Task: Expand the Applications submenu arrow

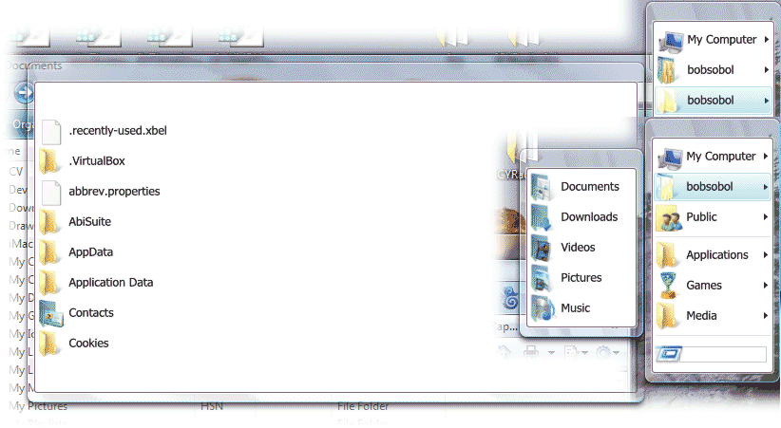Action: click(x=766, y=255)
